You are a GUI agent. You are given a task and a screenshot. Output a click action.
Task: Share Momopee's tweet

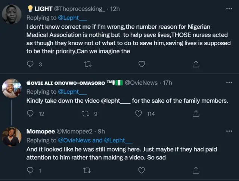[195, 171]
